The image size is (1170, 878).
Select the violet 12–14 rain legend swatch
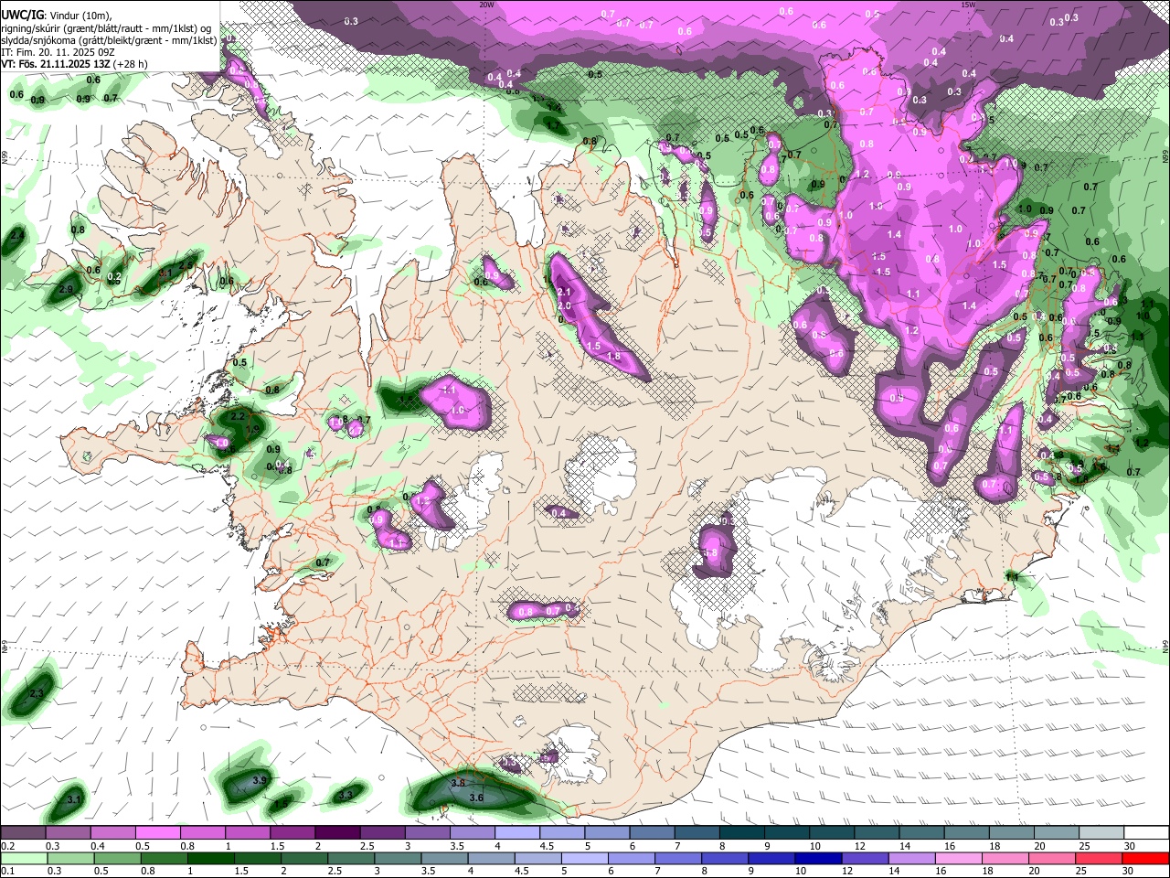pyautogui.click(x=865, y=858)
